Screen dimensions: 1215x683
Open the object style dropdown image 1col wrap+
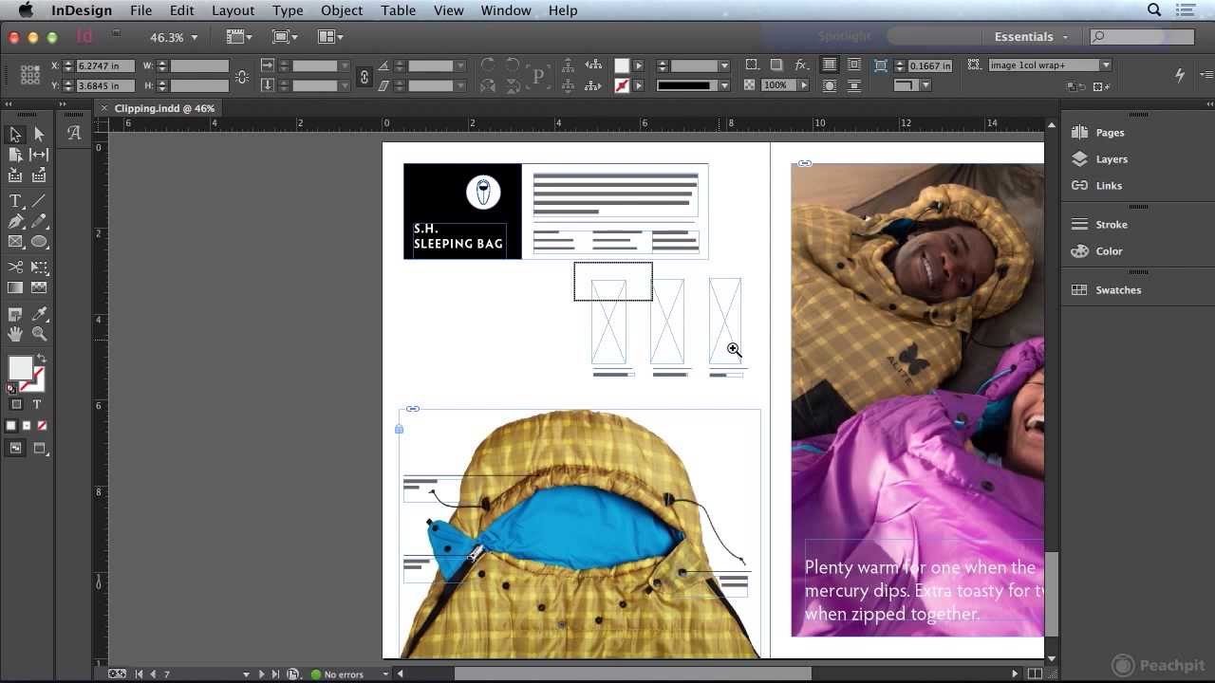coord(1106,65)
